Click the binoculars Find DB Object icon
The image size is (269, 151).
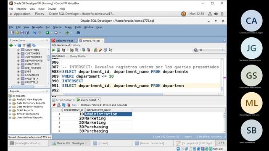[78, 33]
